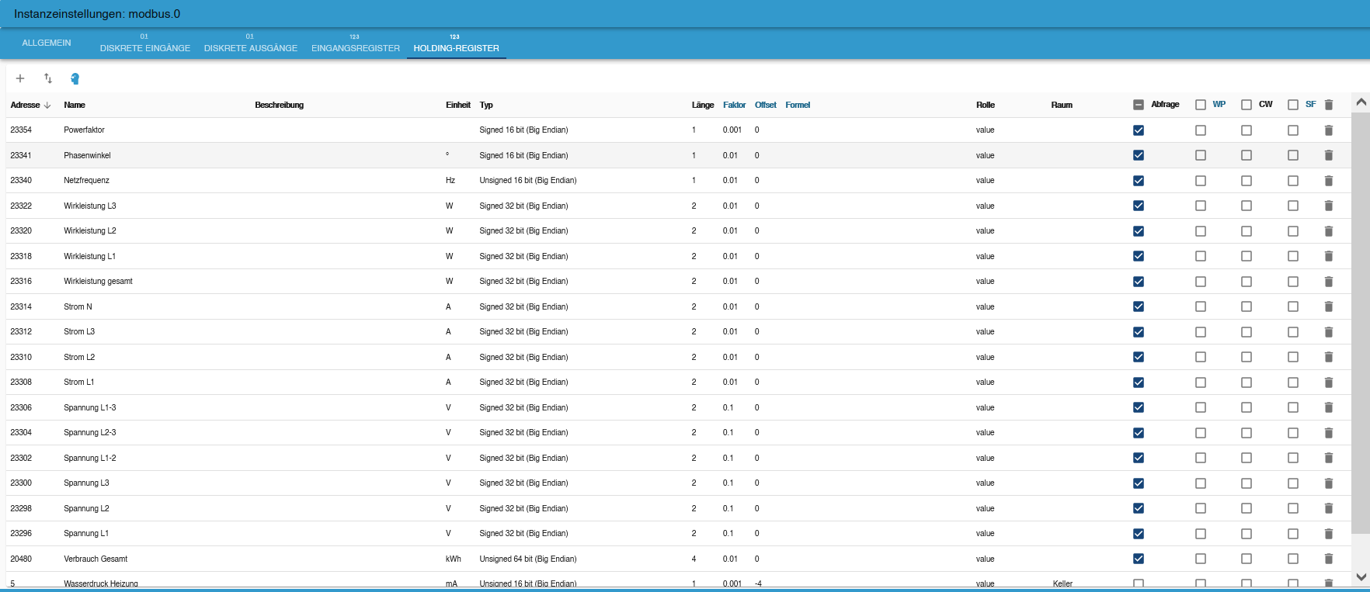Click the import/export arrows icon in toolbar
This screenshot has height=592, width=1370.
pos(48,78)
